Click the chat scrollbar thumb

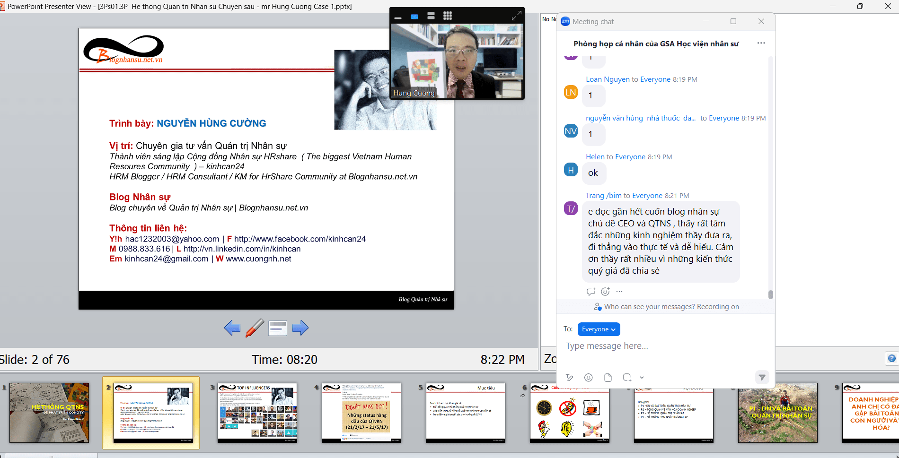[x=770, y=294]
